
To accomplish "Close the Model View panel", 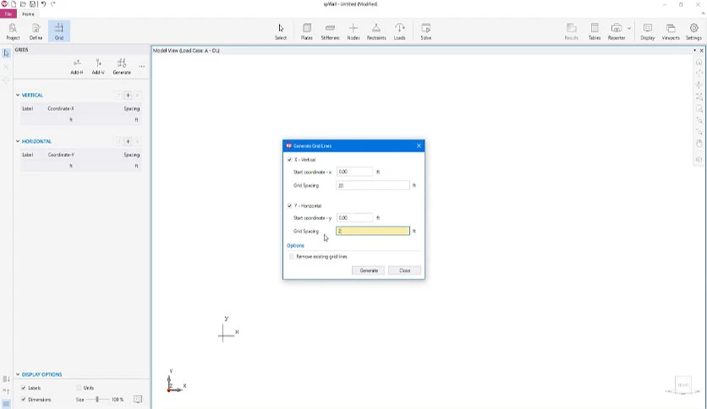I will click(x=701, y=51).
